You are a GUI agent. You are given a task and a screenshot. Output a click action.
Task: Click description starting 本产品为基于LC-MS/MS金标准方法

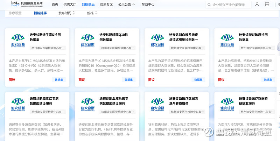37,65
